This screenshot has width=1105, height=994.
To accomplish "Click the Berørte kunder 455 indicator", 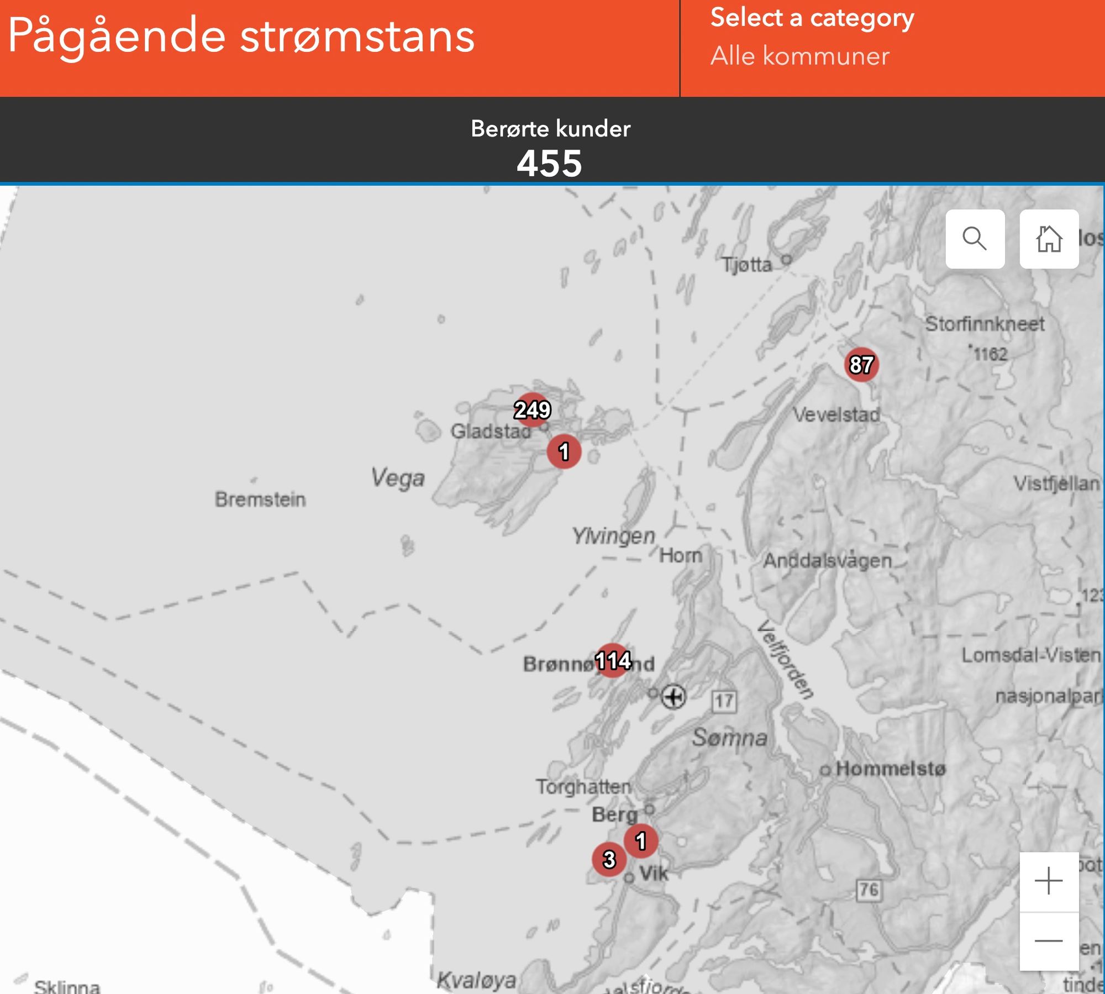I will [x=550, y=148].
